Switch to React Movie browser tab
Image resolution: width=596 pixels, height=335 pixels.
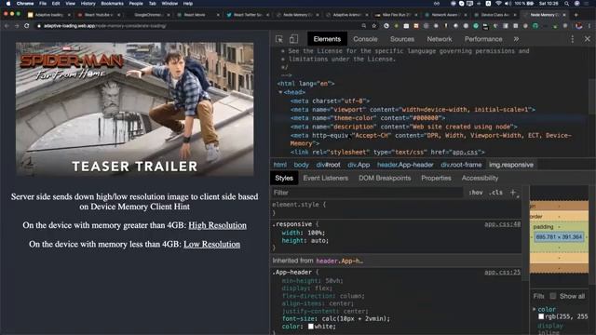(x=197, y=15)
